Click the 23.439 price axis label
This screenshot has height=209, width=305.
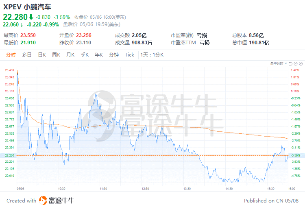tap(9, 70)
